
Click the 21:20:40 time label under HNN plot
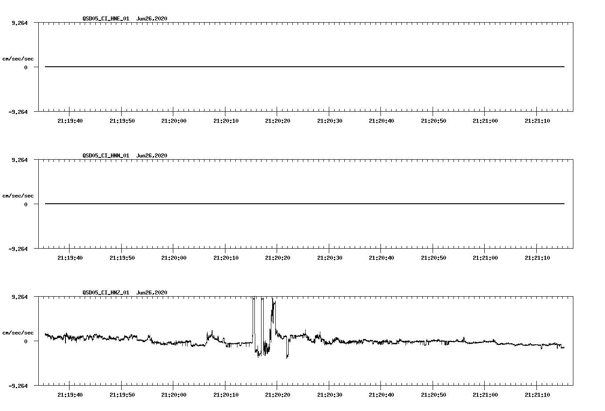point(381,258)
